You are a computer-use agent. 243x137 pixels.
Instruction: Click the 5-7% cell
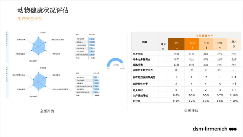pyautogui.click(x=220, y=95)
